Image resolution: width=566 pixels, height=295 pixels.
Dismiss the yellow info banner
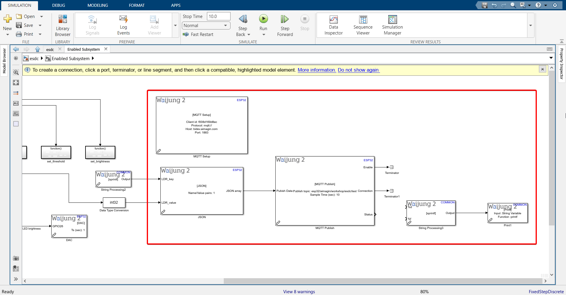tap(542, 69)
